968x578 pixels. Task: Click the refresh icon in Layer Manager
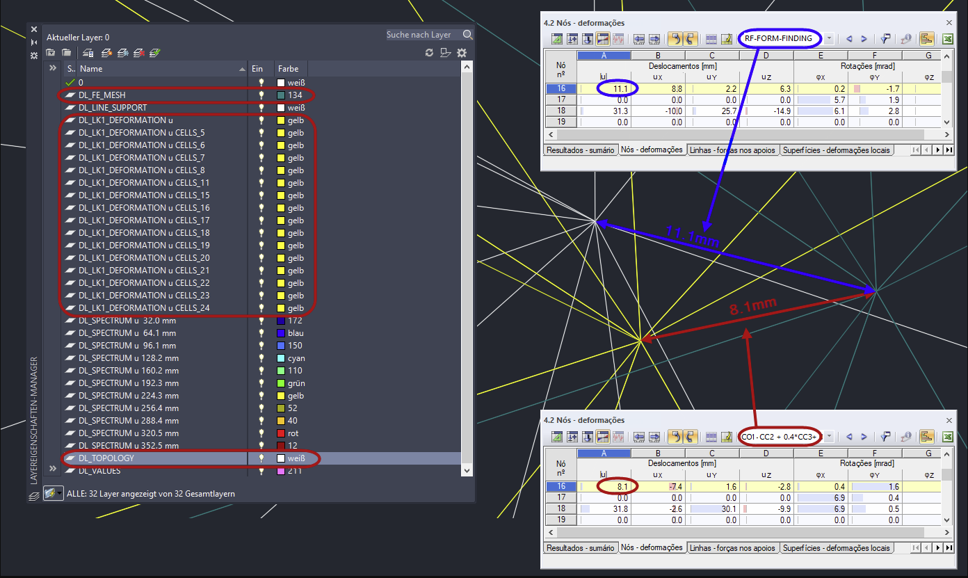(429, 53)
